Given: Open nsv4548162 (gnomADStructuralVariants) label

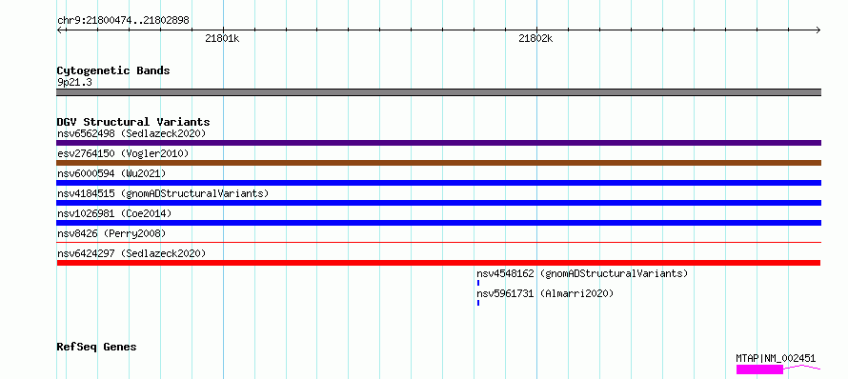Looking at the screenshot, I should (582, 273).
